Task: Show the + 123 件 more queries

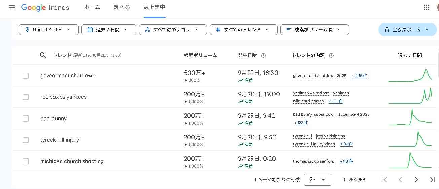Action: point(301,123)
